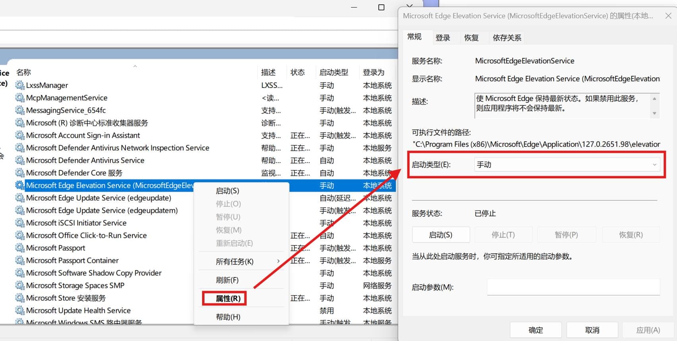Screen dimensions: 677x341
Task: Sort services by 名称 column header
Action: pos(23,72)
